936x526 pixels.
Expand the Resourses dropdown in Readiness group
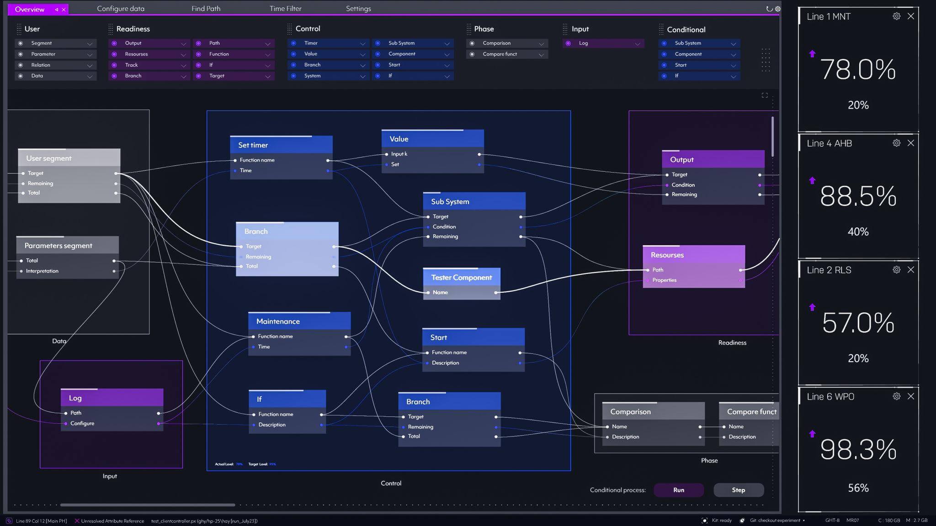183,55
